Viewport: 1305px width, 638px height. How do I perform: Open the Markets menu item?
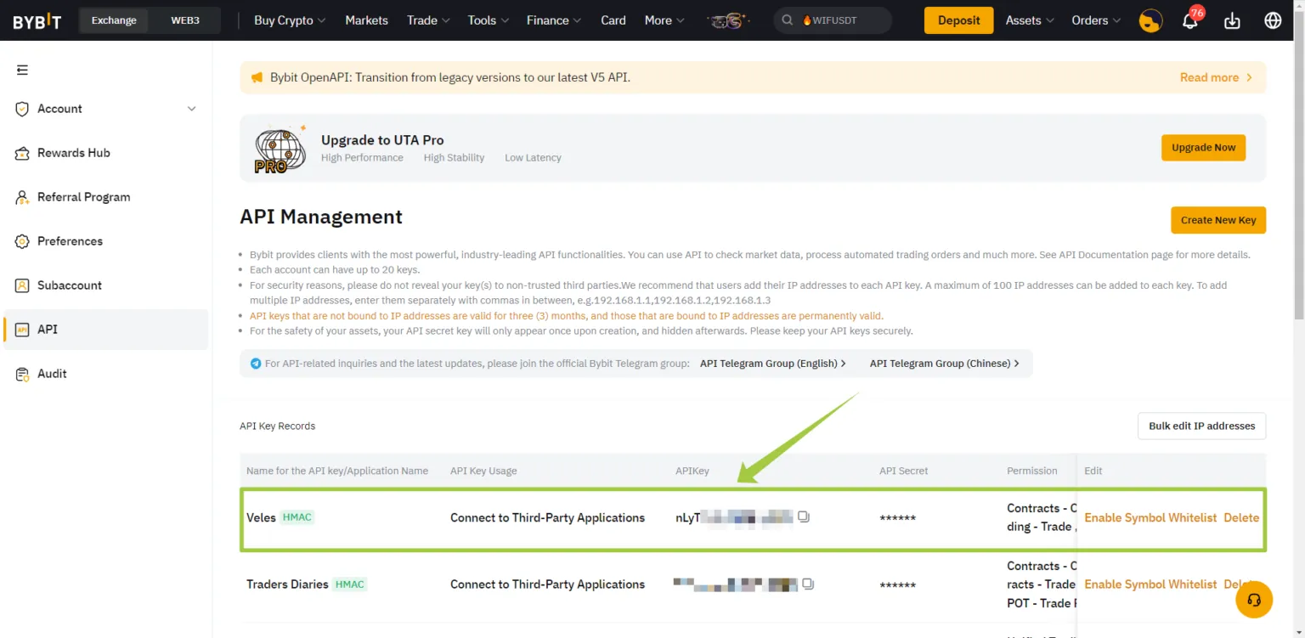[366, 20]
